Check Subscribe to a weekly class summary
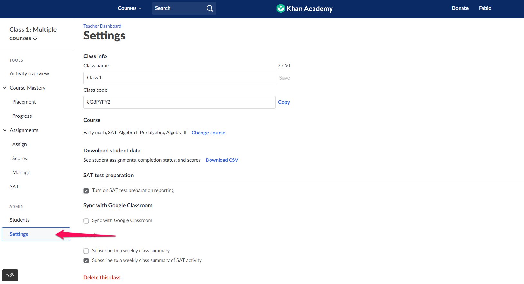The width and height of the screenshot is (524, 284). 86,251
